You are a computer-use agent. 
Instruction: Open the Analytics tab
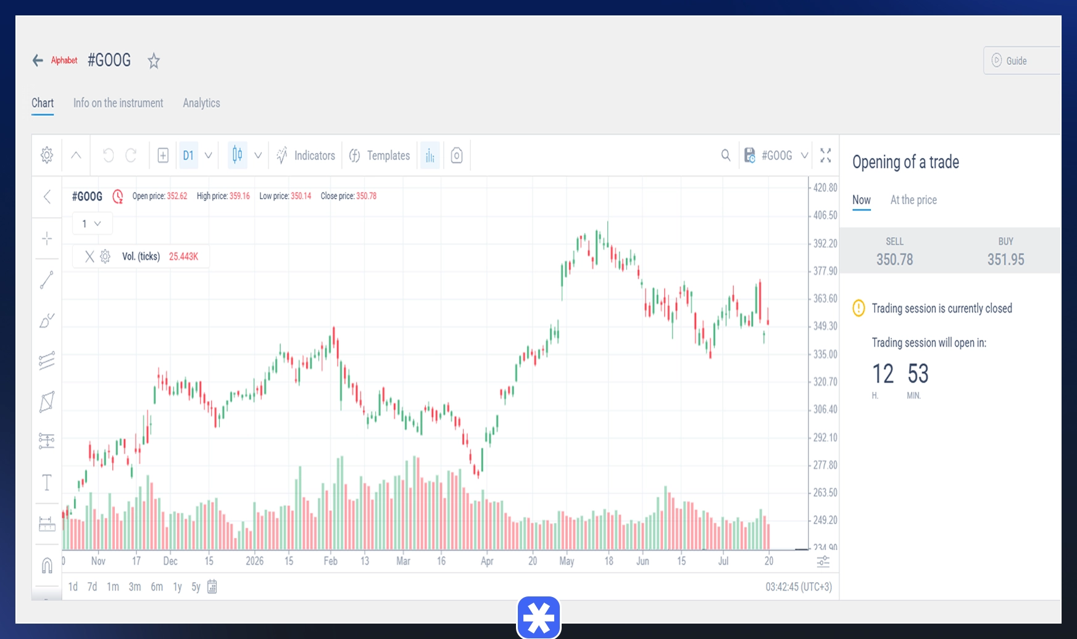(x=201, y=103)
